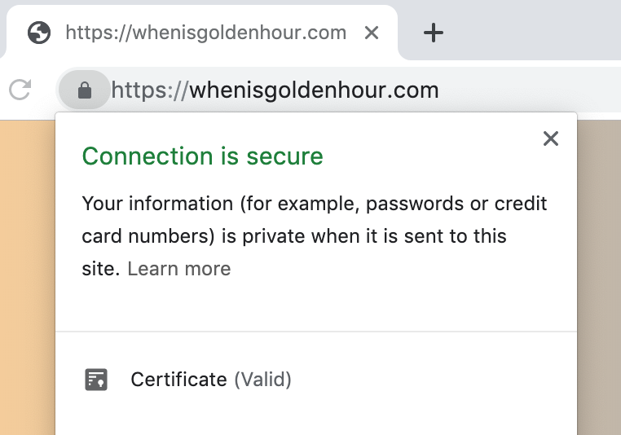Reload the current page

(20, 90)
